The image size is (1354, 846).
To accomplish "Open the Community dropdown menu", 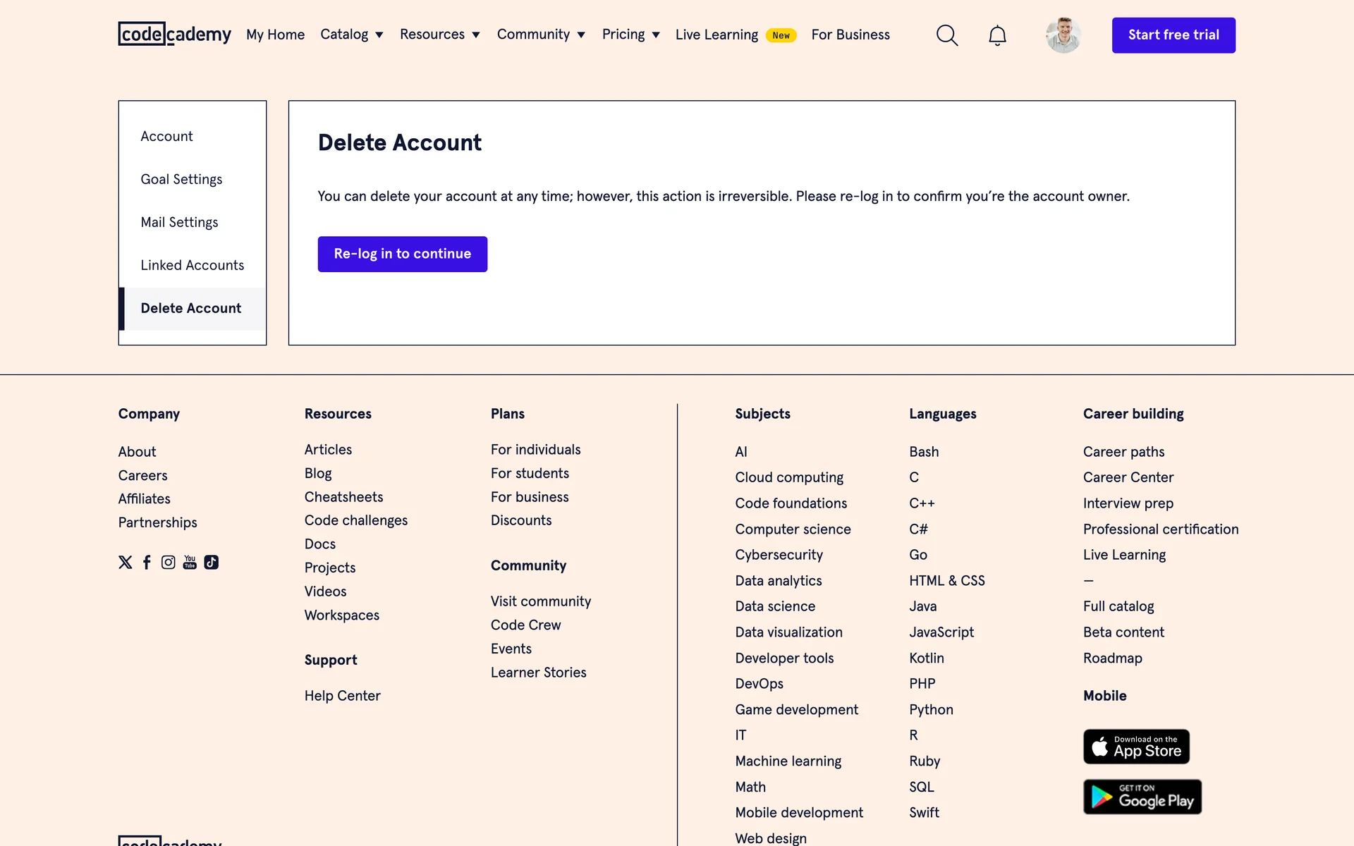I will click(x=541, y=35).
